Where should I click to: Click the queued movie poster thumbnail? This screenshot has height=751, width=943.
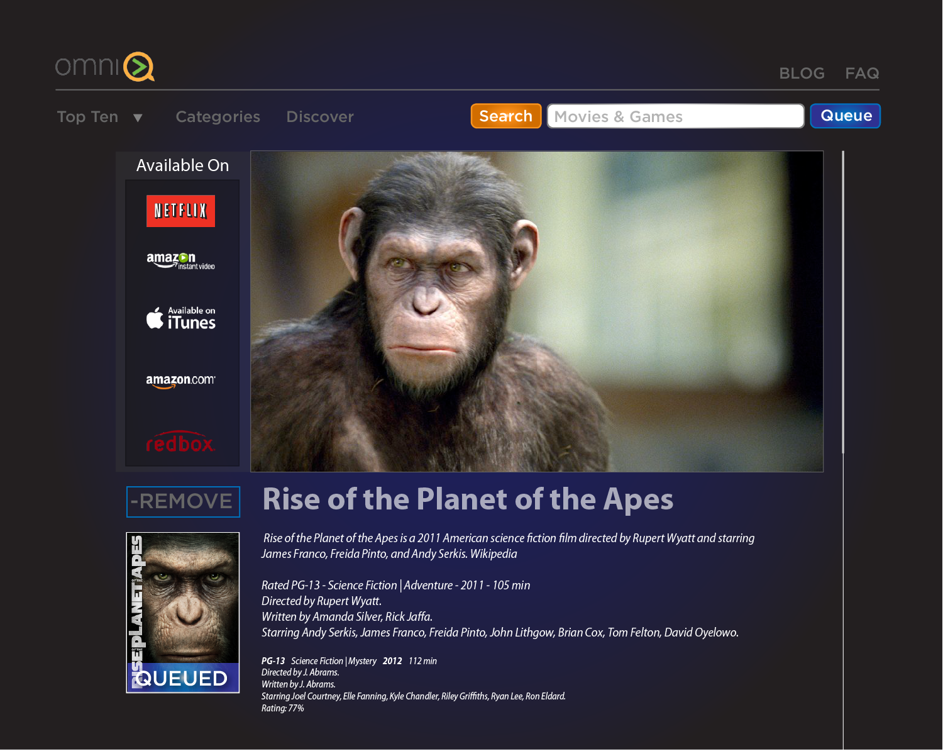[x=183, y=613]
